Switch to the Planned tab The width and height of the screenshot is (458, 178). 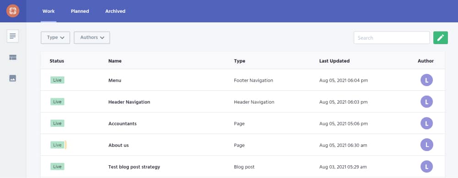pyautogui.click(x=80, y=11)
